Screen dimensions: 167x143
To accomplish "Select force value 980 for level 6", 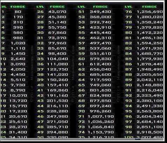I will coord(18,38).
